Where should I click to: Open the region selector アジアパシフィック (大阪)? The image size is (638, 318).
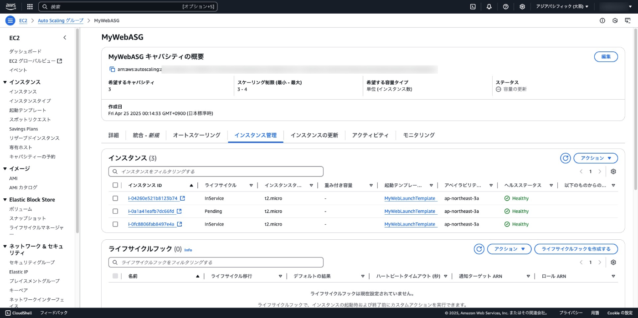pos(562,7)
